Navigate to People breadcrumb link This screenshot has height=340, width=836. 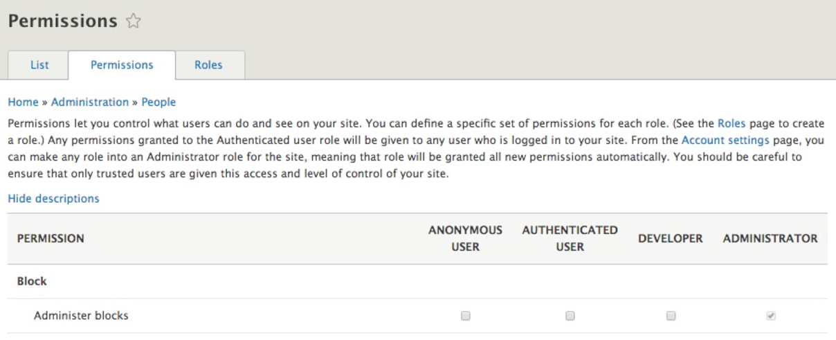pyautogui.click(x=158, y=102)
